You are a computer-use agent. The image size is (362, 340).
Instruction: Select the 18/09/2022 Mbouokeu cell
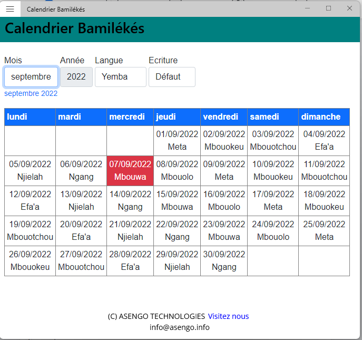click(x=324, y=201)
